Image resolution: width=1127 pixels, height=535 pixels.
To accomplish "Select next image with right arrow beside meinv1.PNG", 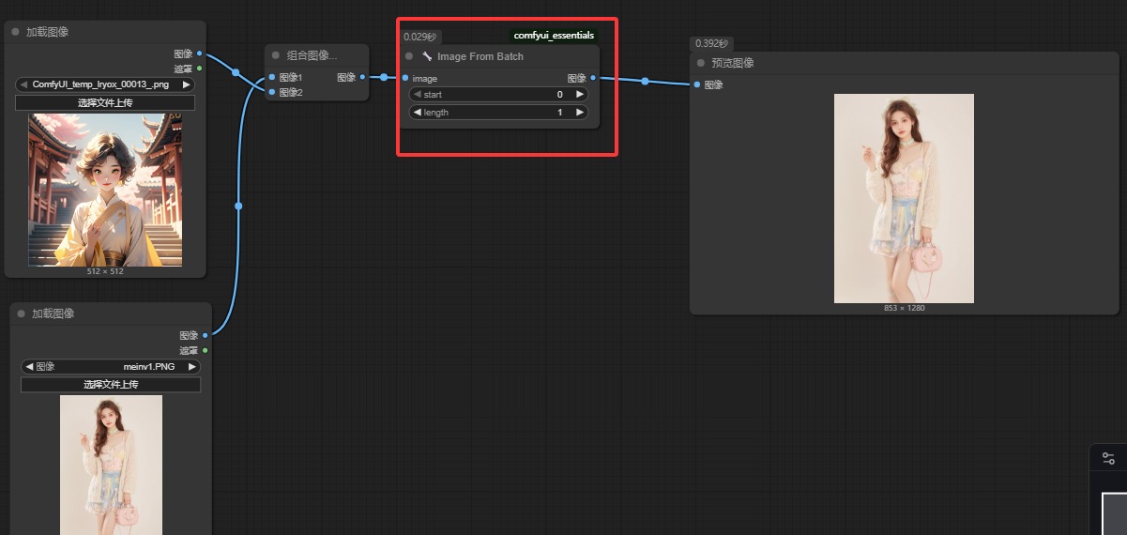I will (x=191, y=366).
